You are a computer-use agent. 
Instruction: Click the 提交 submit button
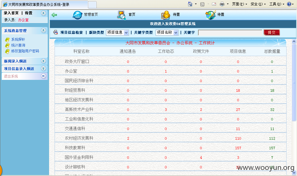click(x=272, y=33)
